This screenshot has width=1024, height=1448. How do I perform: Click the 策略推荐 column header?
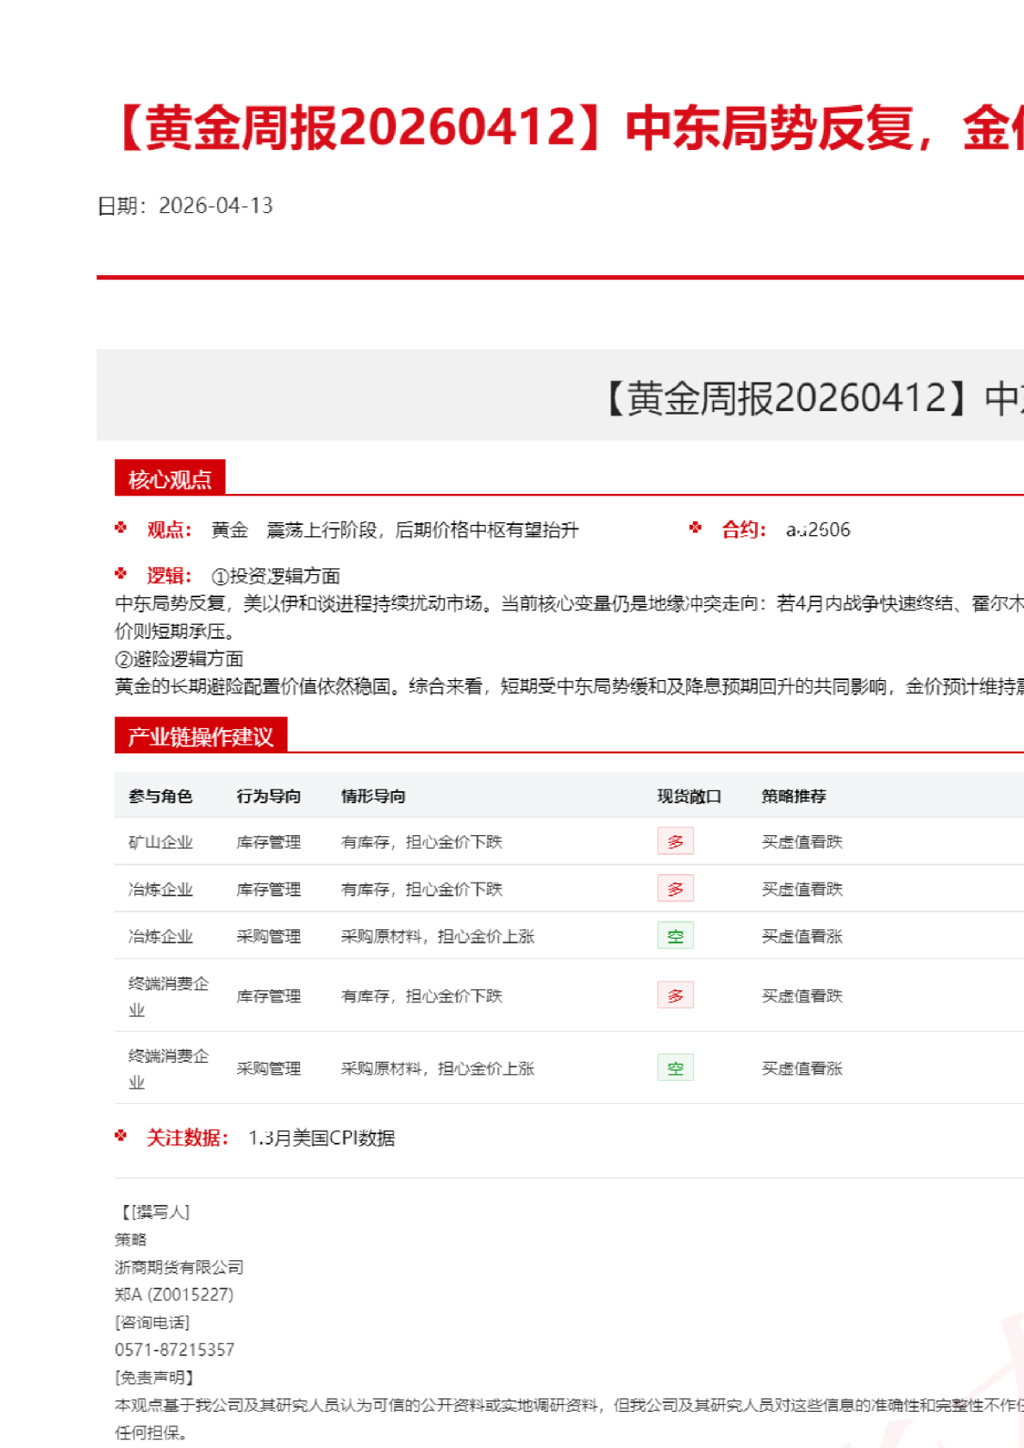point(793,796)
